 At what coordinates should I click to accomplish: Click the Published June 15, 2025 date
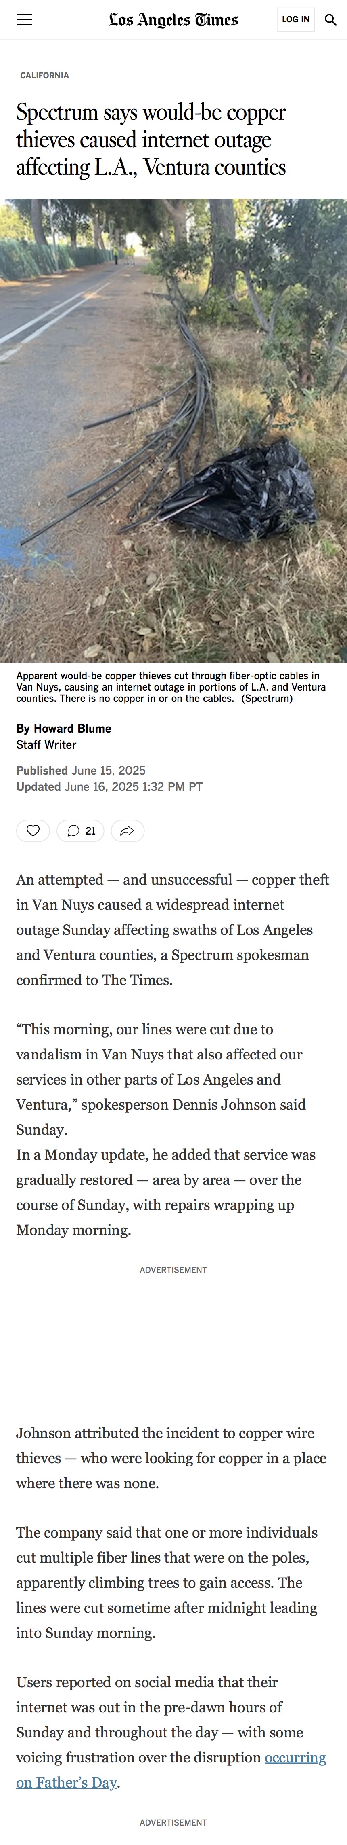click(81, 771)
